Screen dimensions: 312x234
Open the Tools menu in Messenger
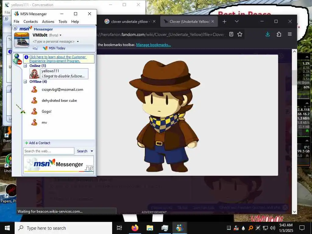tap(63, 22)
